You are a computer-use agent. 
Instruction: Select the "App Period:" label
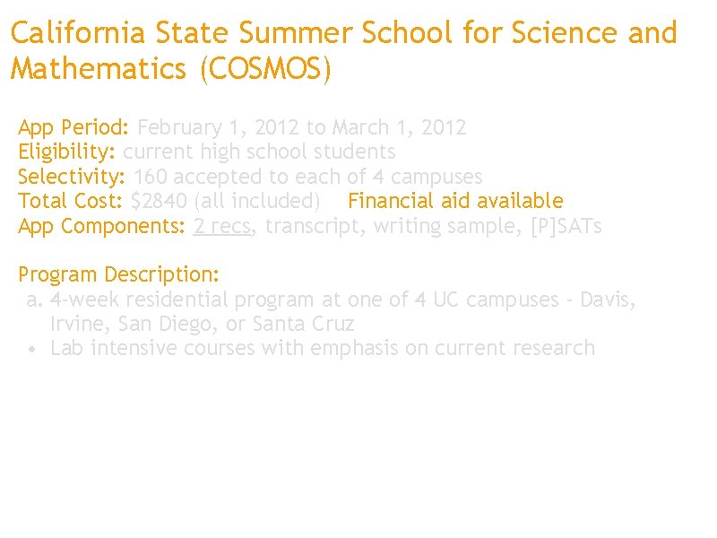click(x=75, y=127)
